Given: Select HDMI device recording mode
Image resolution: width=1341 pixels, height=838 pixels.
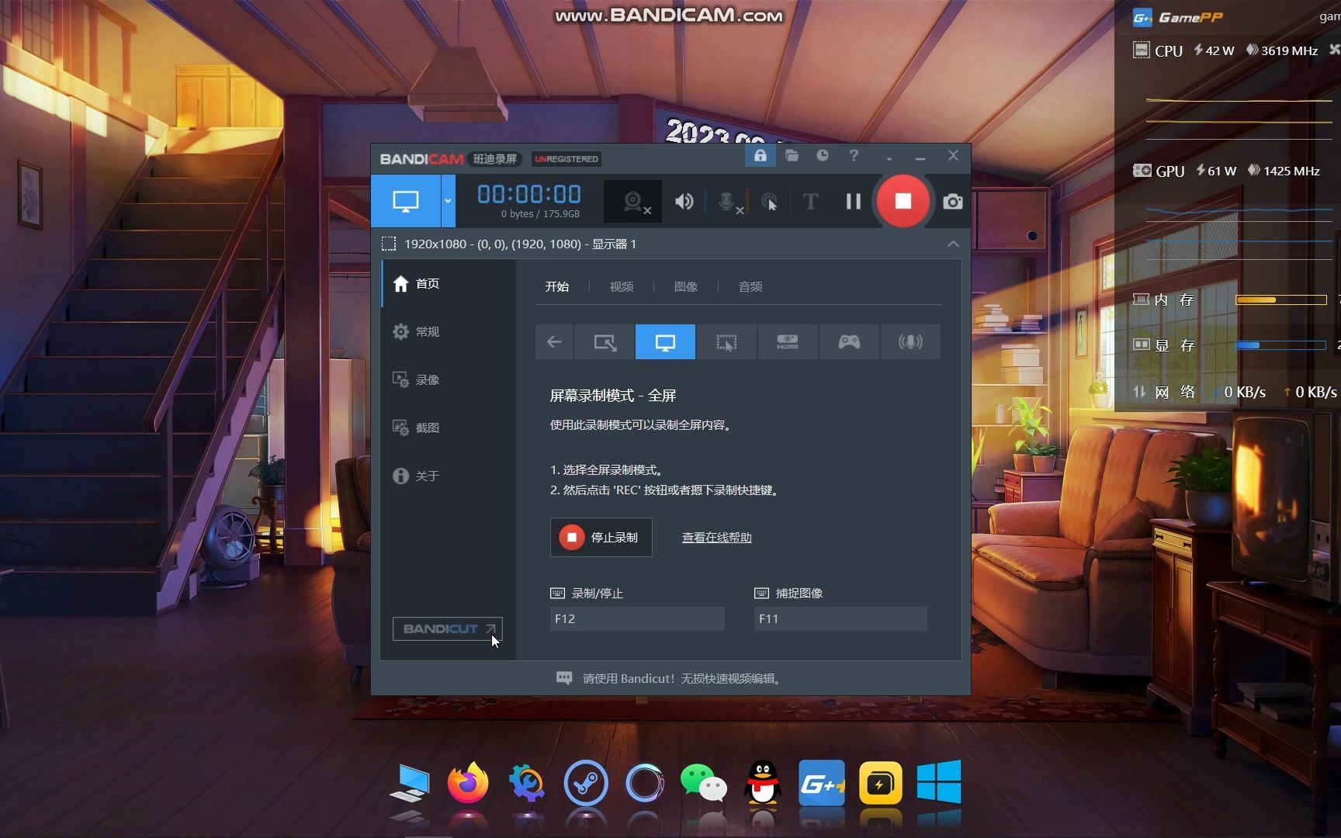Looking at the screenshot, I should (788, 342).
